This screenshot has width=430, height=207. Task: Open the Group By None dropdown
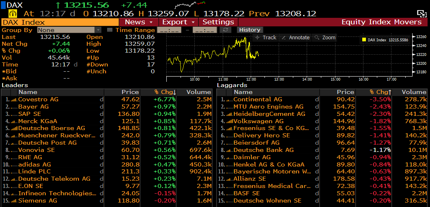(69, 30)
